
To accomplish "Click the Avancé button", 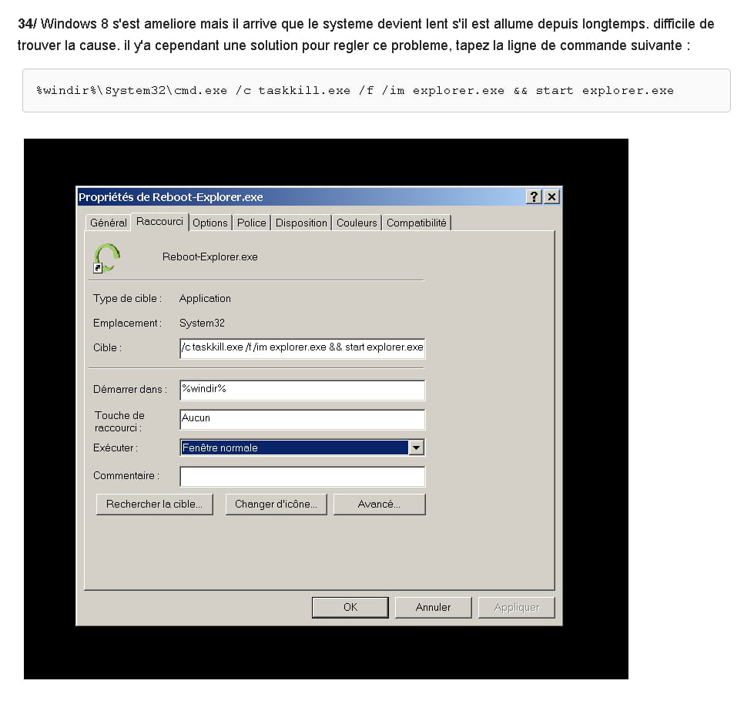I will pyautogui.click(x=380, y=504).
